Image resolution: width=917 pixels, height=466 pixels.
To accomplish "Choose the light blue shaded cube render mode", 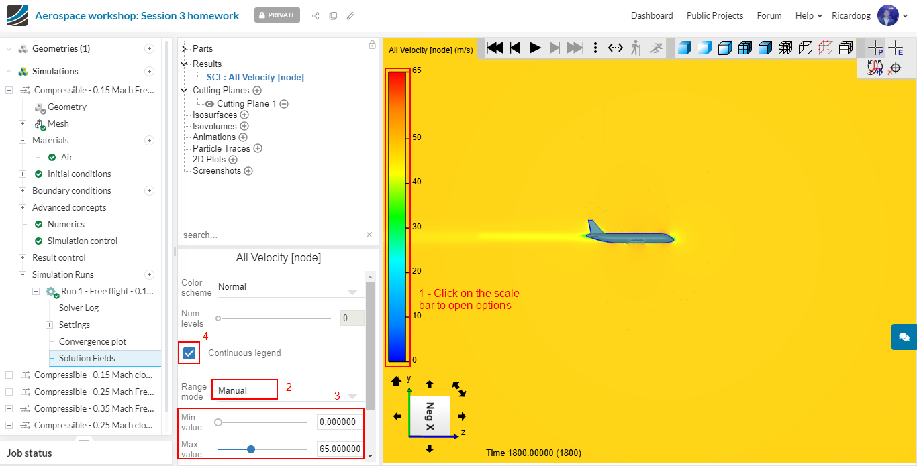I will pos(704,48).
